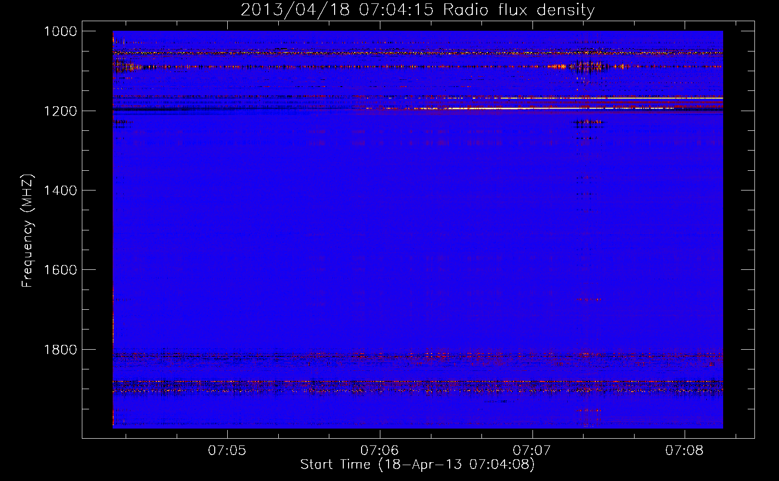779x481 pixels.
Task: Click the 07:08 time tick label
Action: point(684,451)
